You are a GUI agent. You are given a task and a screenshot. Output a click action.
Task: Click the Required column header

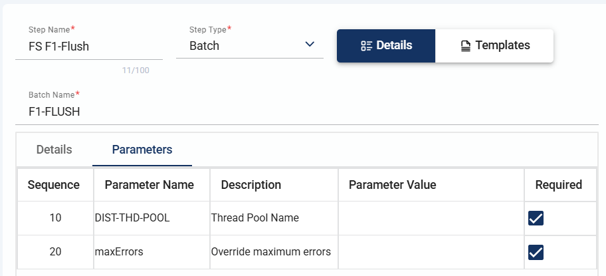tap(558, 185)
